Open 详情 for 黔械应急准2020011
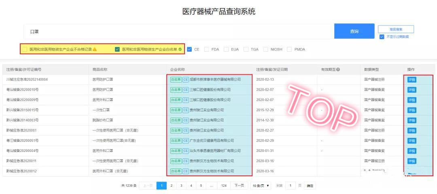This screenshot has height=194, width=437. coord(412,161)
